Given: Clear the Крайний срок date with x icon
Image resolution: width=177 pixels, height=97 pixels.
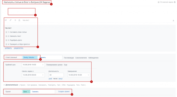Looking at the screenshot, I should [43, 65].
